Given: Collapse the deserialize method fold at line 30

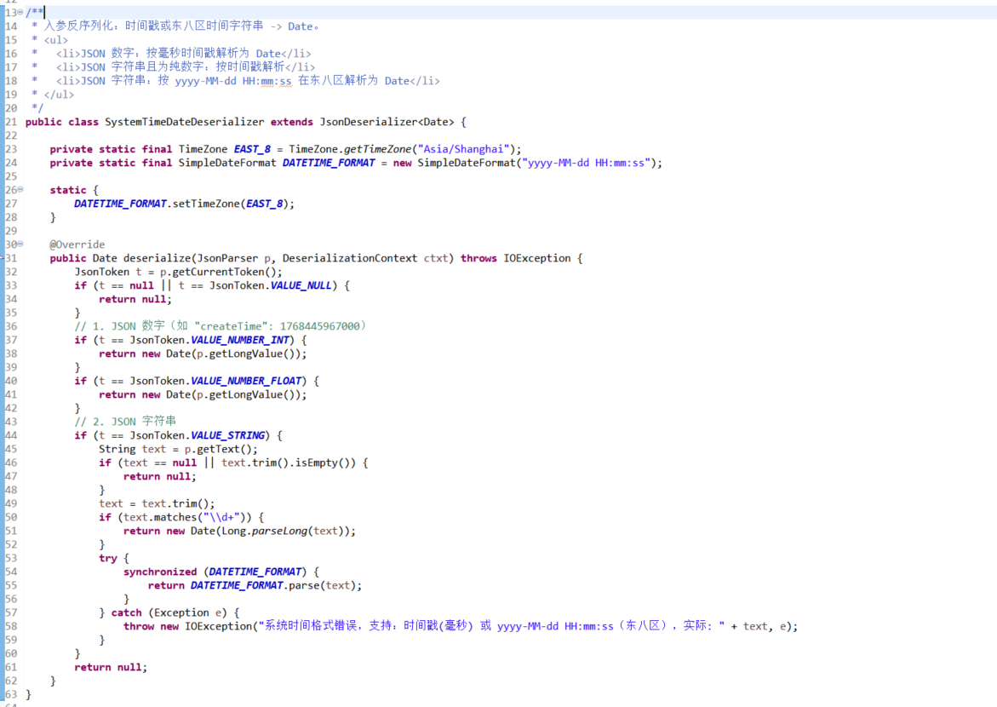Looking at the screenshot, I should click(x=20, y=244).
